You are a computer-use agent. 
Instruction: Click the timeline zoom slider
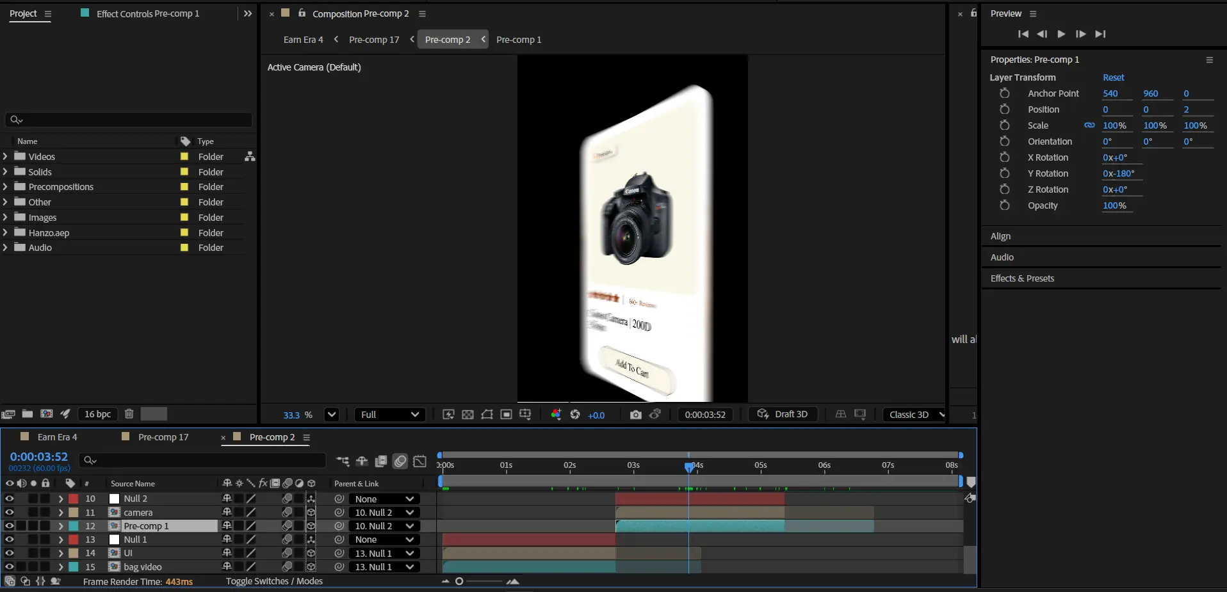point(459,581)
